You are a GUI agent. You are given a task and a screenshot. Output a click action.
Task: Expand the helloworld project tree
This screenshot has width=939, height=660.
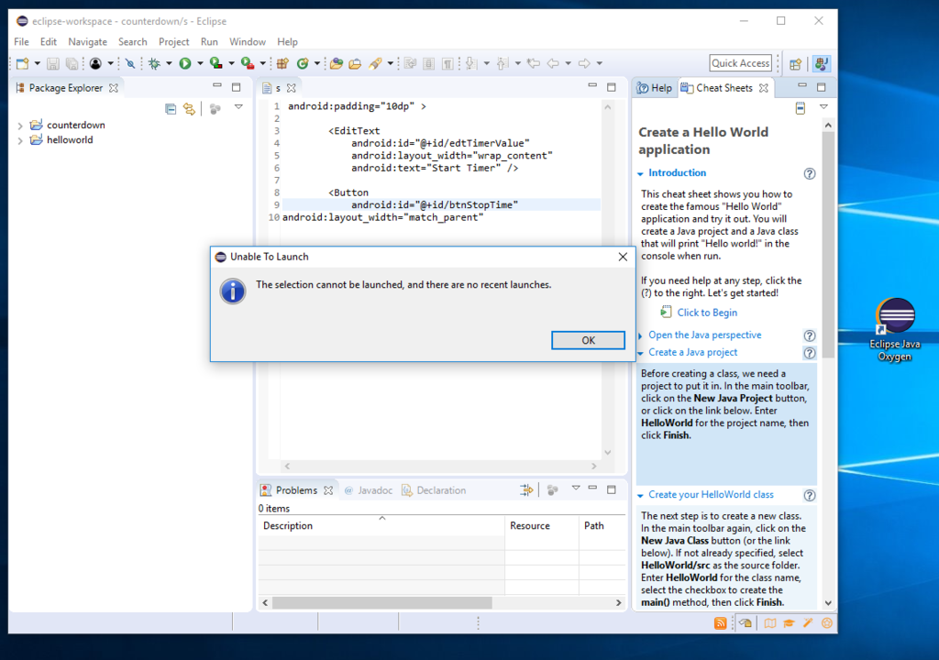coord(20,141)
